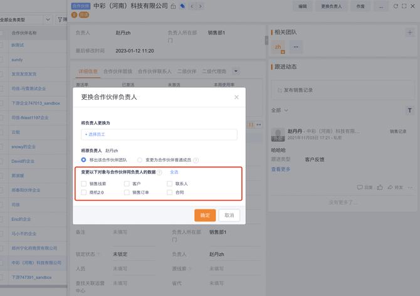
Task: Close the 更换合作伙伴负责人 dialog
Action: 236,97
